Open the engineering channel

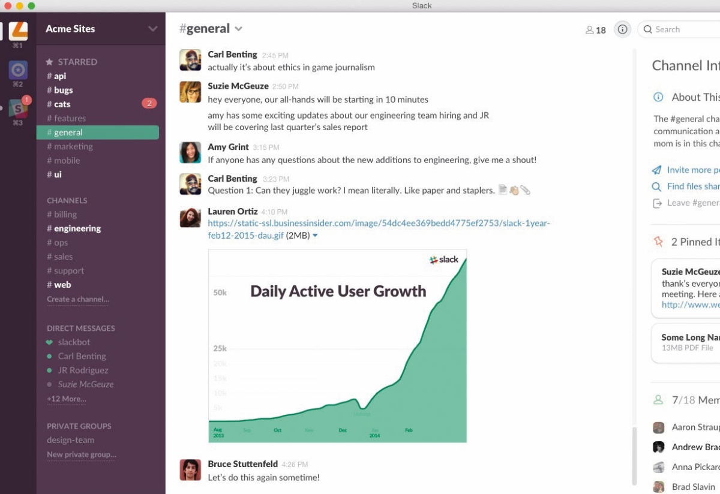[x=74, y=228]
